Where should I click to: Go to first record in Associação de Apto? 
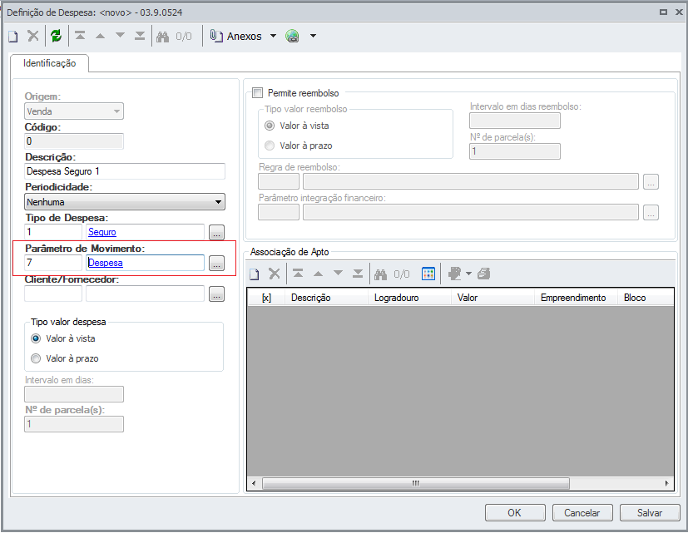click(298, 274)
